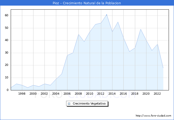The image size is (174, 120).
Task: Click the y-axis value 30
Action: coord(6,53)
